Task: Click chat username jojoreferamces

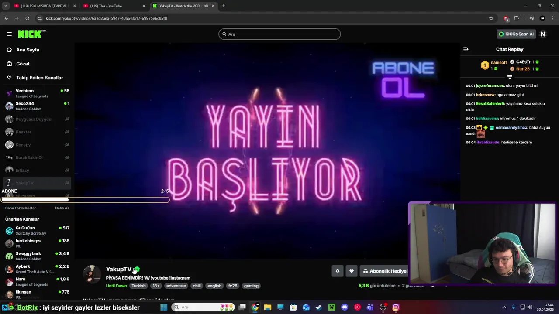Action: pyautogui.click(x=490, y=85)
